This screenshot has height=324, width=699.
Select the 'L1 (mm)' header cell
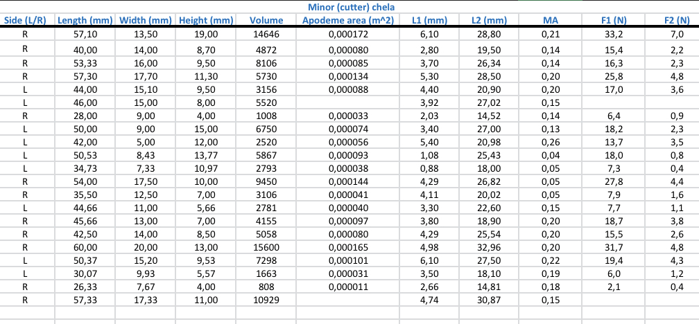[429, 20]
